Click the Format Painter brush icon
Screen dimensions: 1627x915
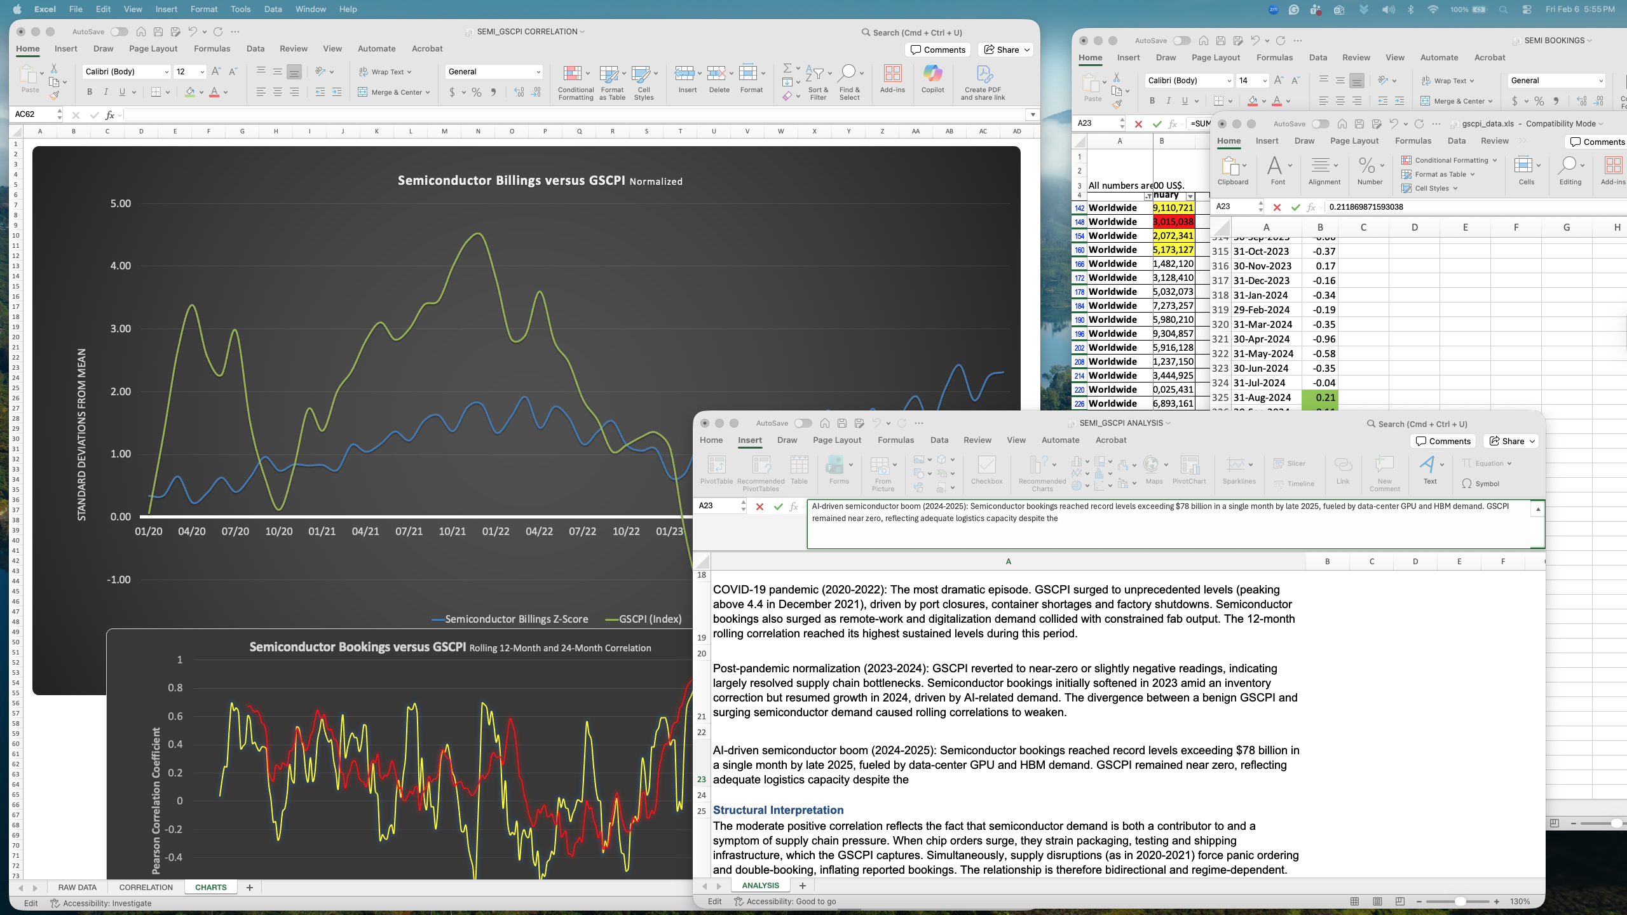(55, 96)
